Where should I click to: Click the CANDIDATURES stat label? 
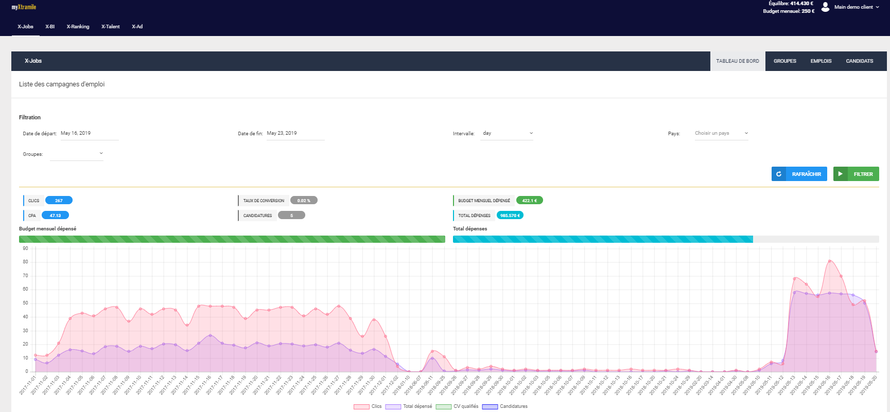[257, 216]
